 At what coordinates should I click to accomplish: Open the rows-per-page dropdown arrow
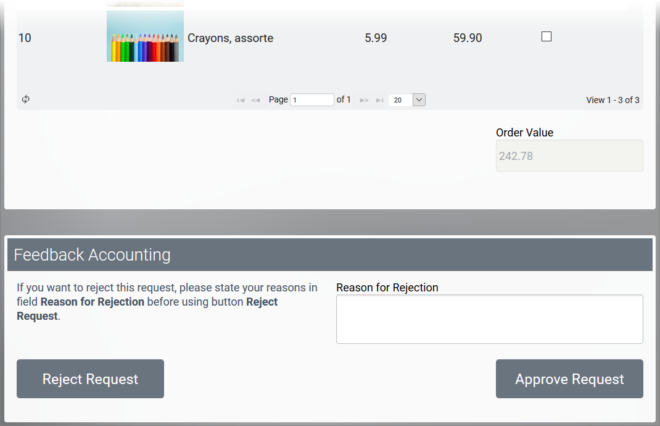(x=419, y=99)
